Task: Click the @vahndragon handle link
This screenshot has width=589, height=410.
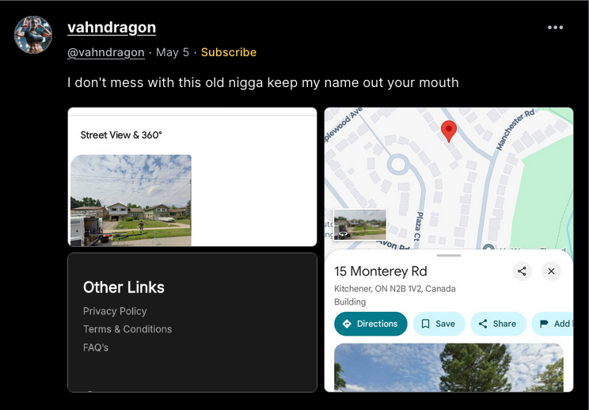Action: 105,52
